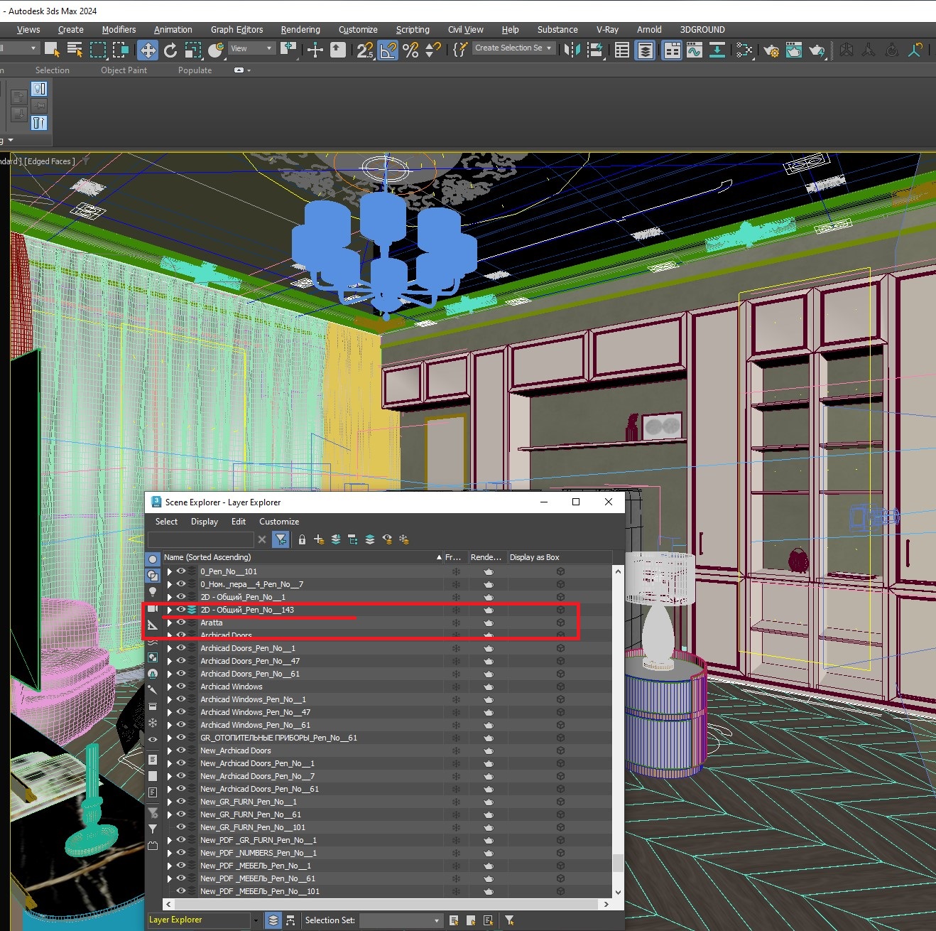Click the Layer Explorer search field

(200, 539)
